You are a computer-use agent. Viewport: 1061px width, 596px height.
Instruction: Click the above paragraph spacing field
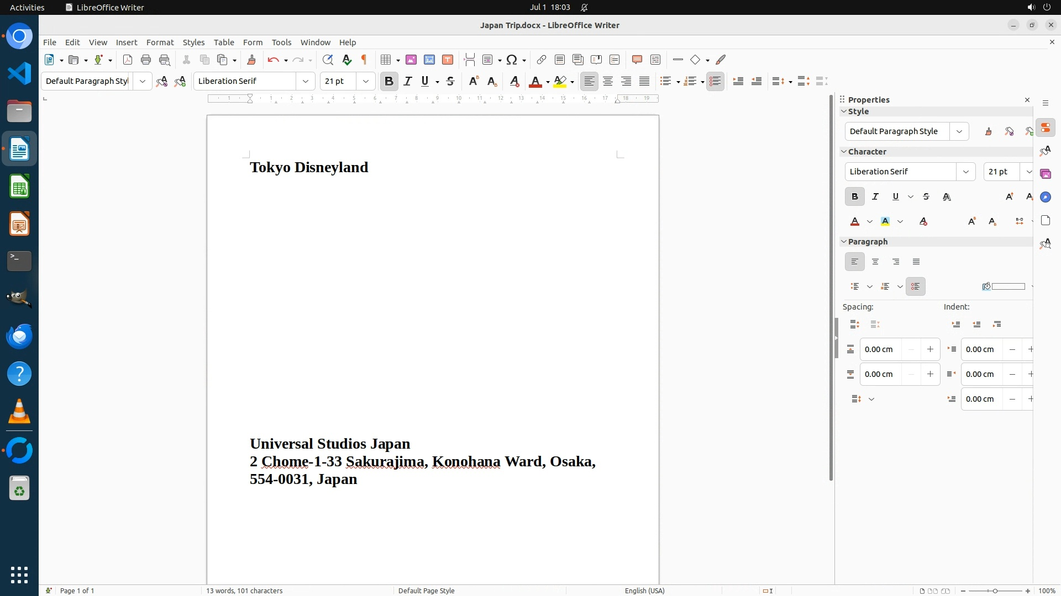click(881, 349)
